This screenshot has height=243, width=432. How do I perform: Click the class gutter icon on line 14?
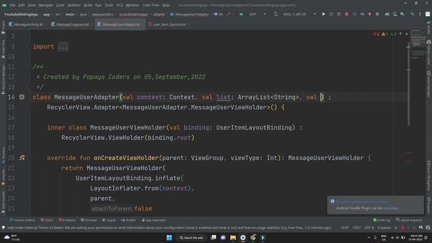(x=22, y=97)
